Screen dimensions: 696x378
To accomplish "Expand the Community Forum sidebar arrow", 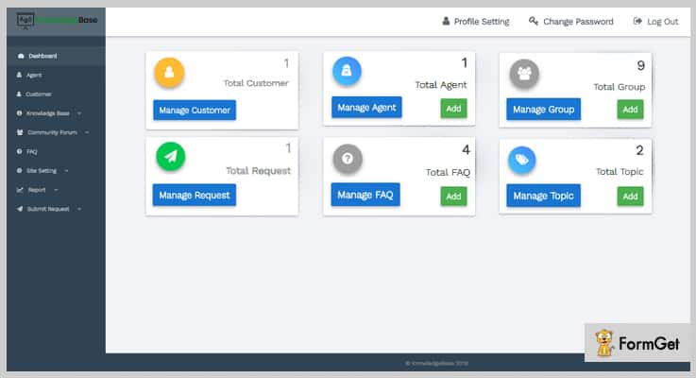I will coord(87,132).
